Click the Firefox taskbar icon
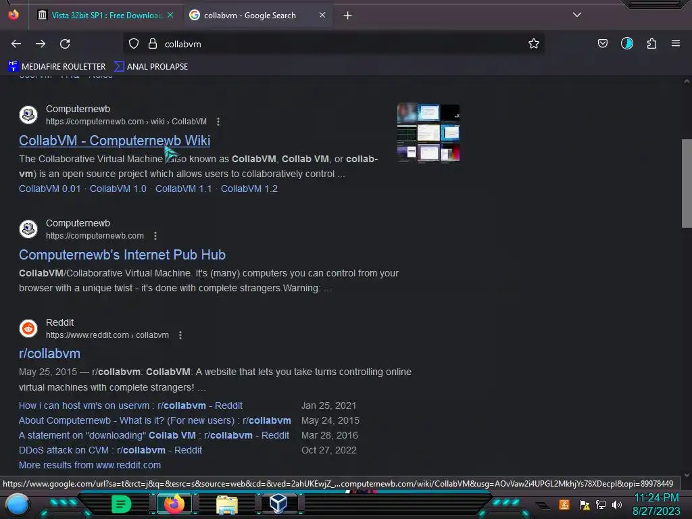The image size is (692, 519). [174, 504]
